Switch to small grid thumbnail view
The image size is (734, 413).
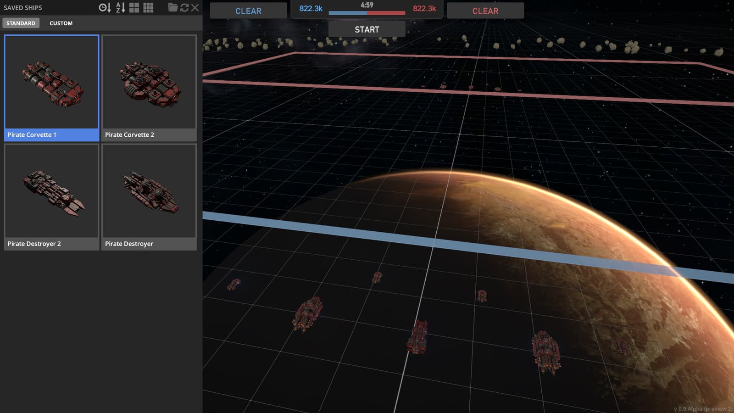(148, 7)
